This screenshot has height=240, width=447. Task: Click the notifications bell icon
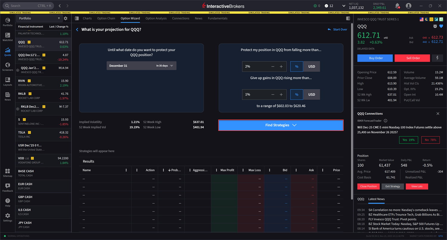click(x=397, y=6)
